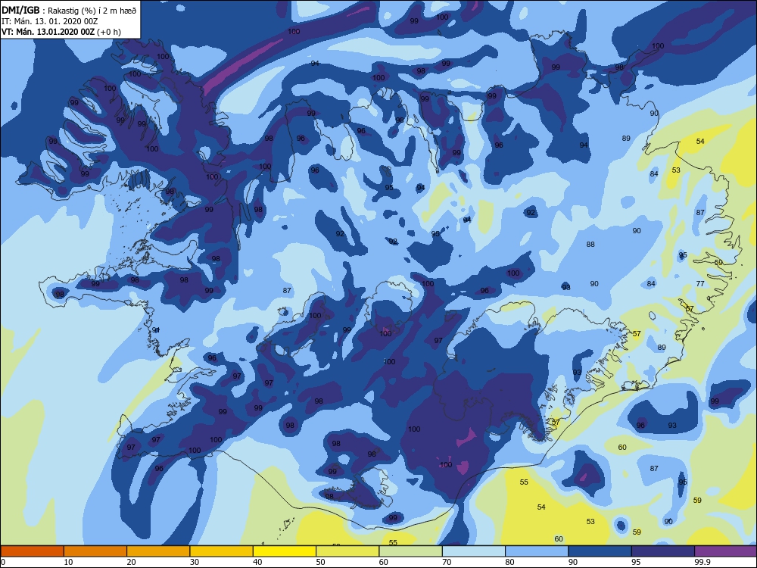Click the legend scale label 20

[131, 562]
